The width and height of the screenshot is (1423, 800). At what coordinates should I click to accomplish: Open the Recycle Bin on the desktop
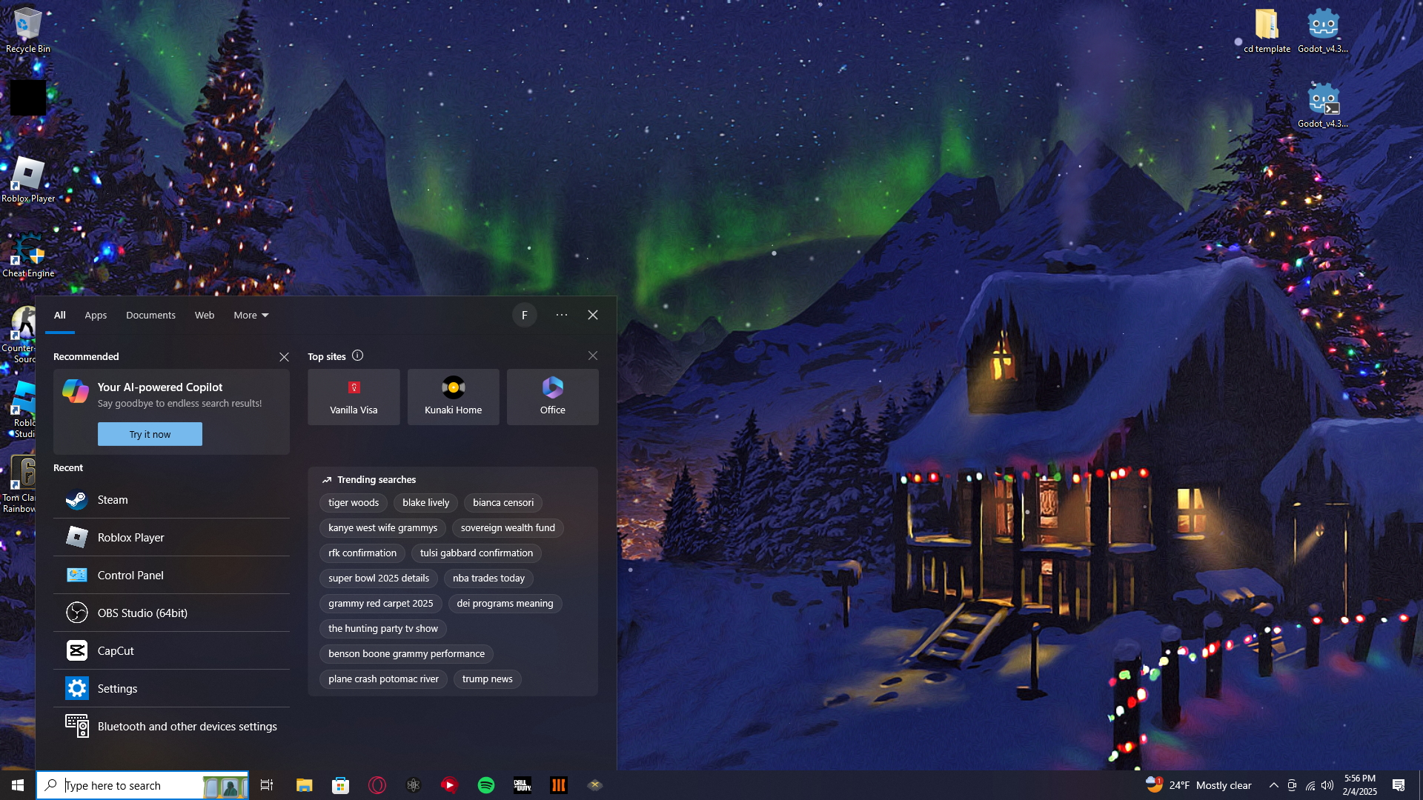coord(27,30)
